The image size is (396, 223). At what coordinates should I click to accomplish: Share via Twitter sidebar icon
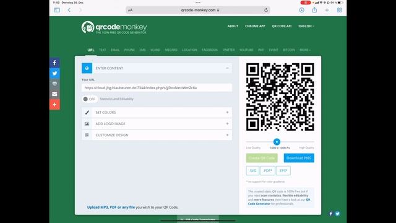pos(54,73)
